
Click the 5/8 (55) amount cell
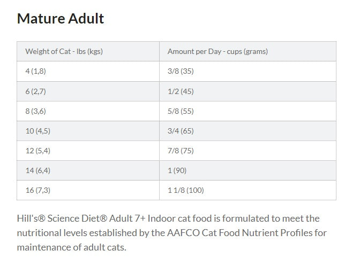(x=248, y=111)
